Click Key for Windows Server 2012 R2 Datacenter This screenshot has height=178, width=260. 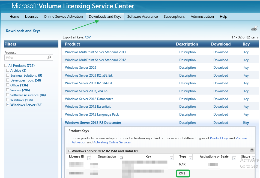click(246, 123)
